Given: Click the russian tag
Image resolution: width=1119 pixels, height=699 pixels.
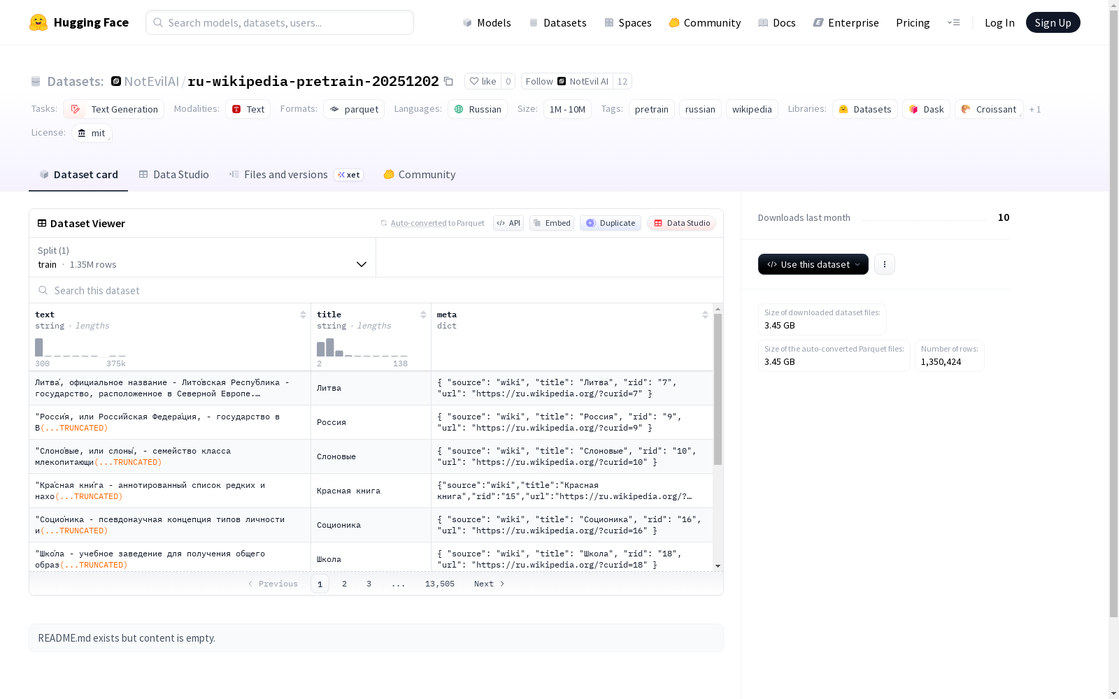Looking at the screenshot, I should coord(700,109).
